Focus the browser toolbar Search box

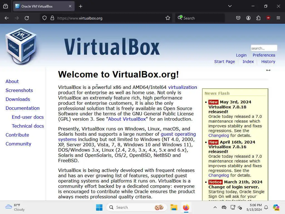(200, 18)
